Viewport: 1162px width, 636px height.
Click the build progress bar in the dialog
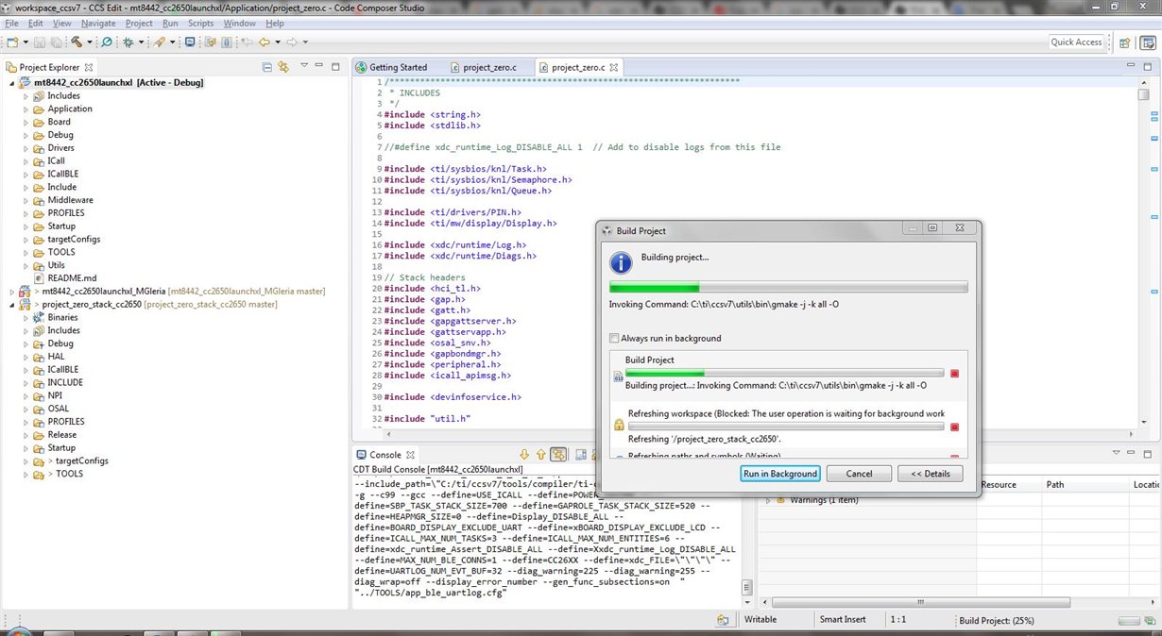tap(789, 287)
